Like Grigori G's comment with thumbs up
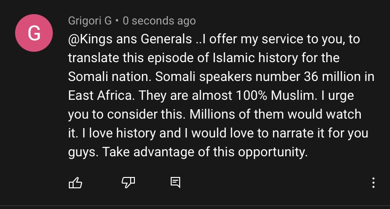The image size is (390, 209). click(75, 183)
